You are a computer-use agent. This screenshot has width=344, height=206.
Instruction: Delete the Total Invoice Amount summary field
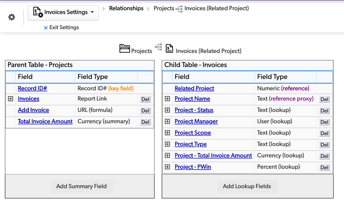click(x=145, y=122)
